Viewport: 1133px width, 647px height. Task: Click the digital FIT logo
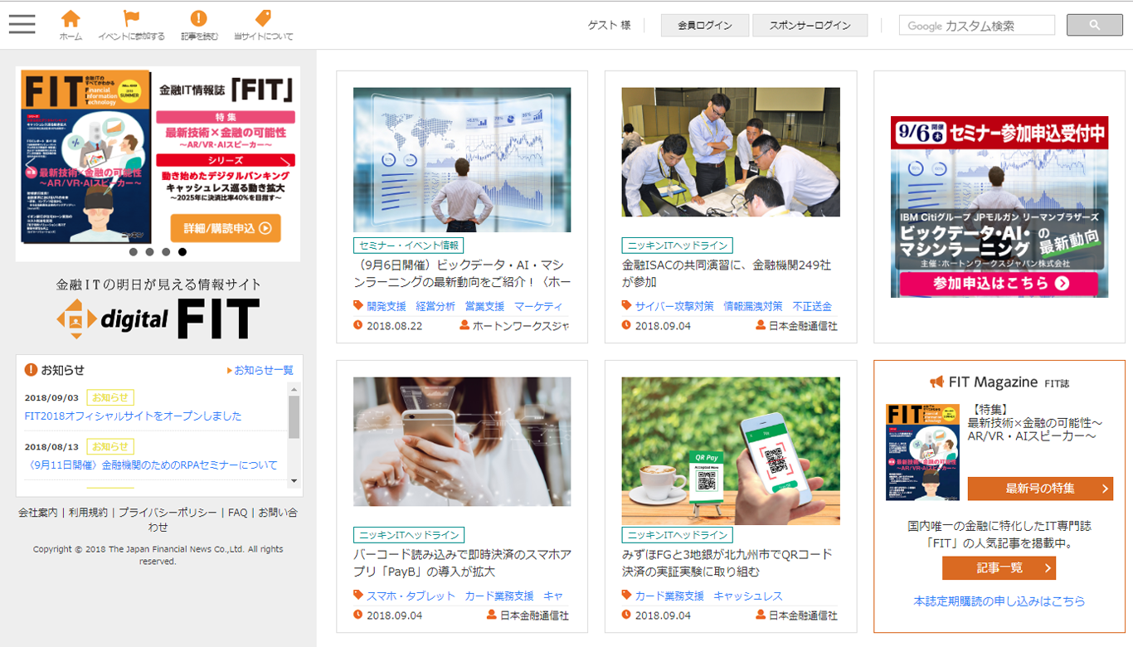coord(158,319)
